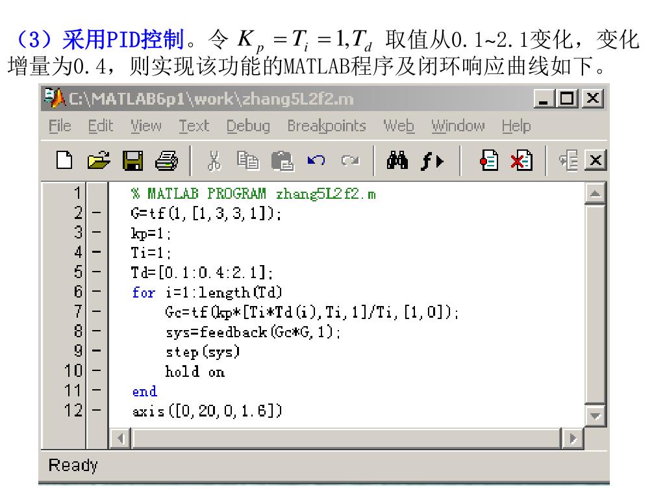The image size is (665, 499).
Task: Click code line 'G=tf(1,[1,3,3,1]);'
Action: coord(206,213)
